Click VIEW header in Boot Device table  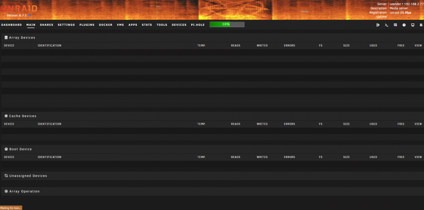[x=418, y=157]
